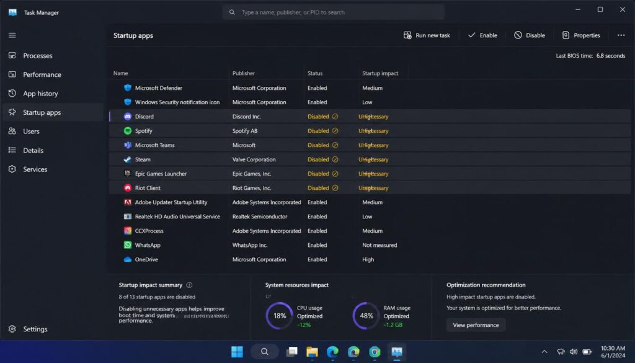The image size is (635, 363).
Task: Click the disabled symbol in the Discord row
Action: [335, 116]
